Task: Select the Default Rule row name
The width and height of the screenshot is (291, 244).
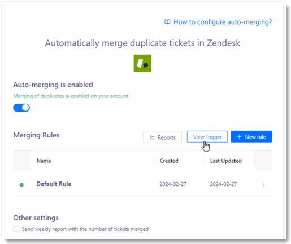Action: (54, 184)
